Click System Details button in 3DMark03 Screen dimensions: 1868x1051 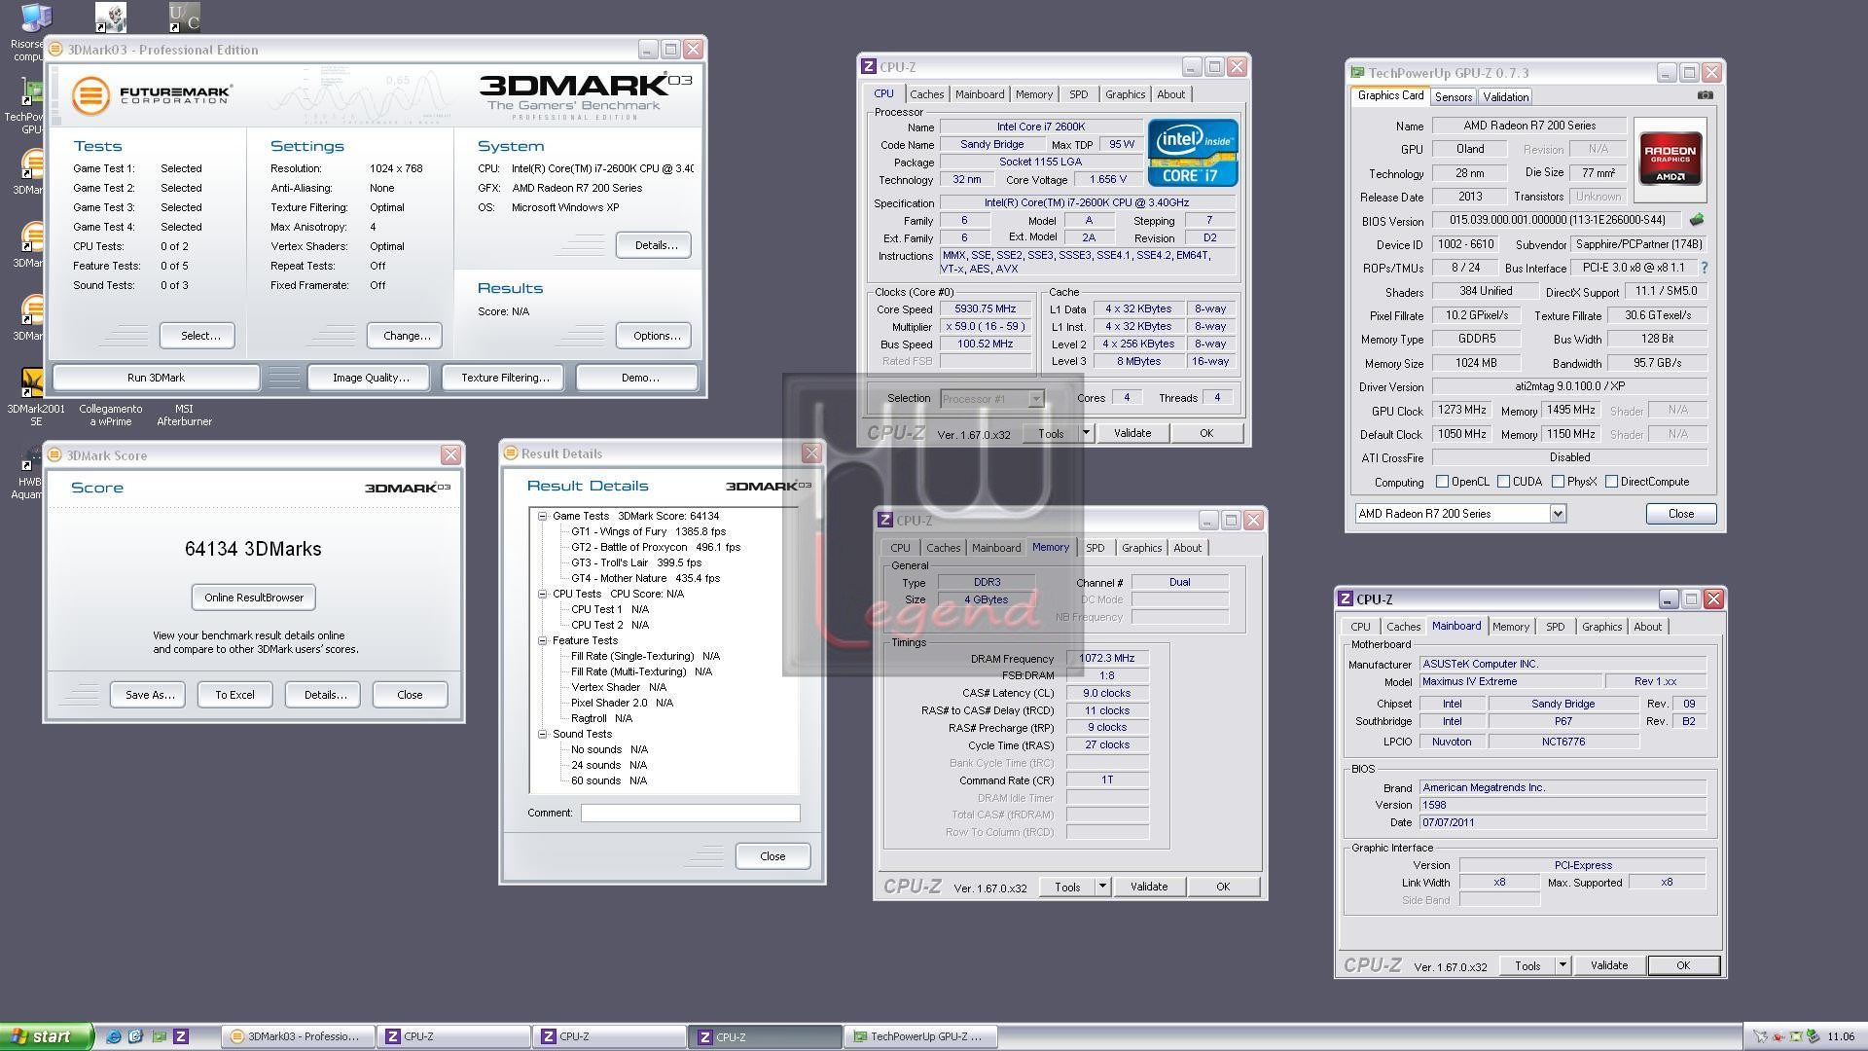pos(655,245)
